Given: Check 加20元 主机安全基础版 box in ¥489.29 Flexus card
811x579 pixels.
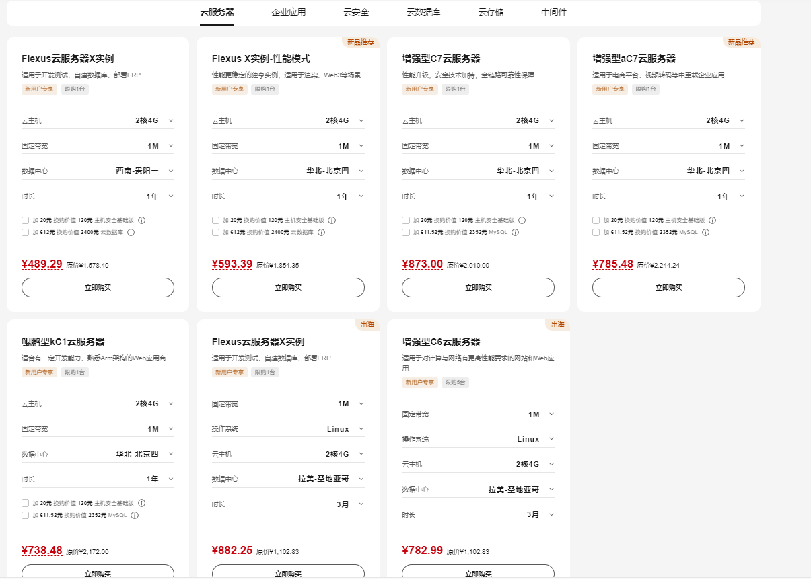Looking at the screenshot, I should pyautogui.click(x=25, y=220).
